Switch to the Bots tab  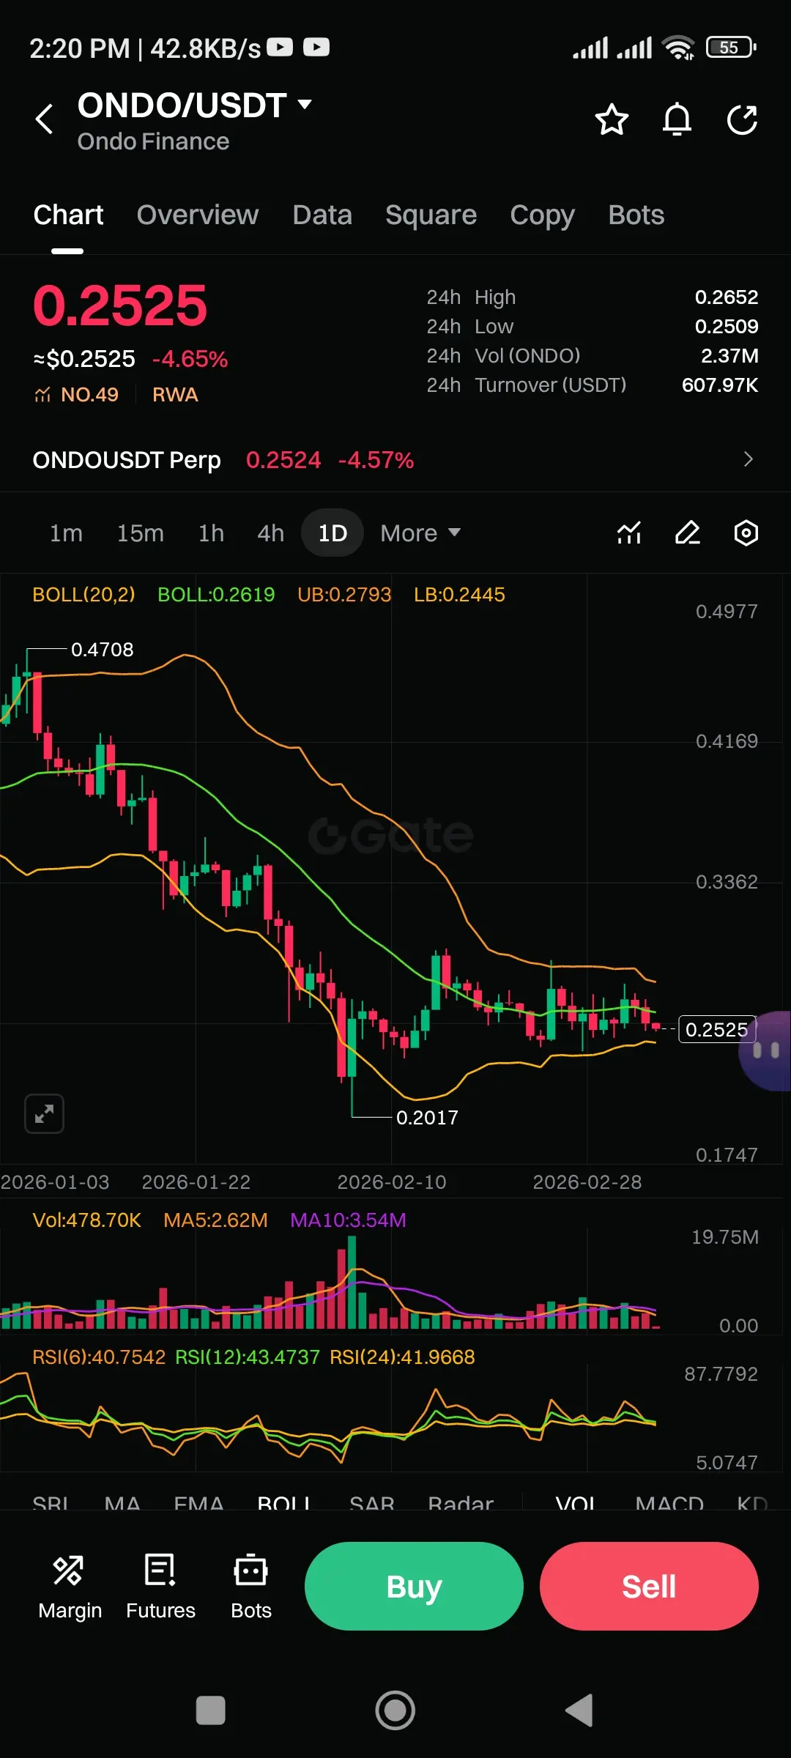[636, 215]
